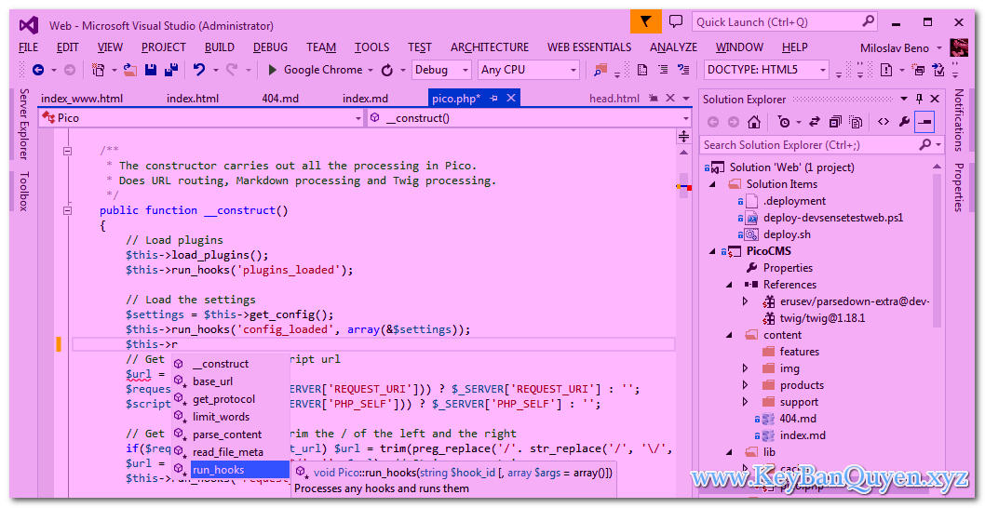Close the pico.php tab
This screenshot has width=985, height=508.
[x=511, y=98]
